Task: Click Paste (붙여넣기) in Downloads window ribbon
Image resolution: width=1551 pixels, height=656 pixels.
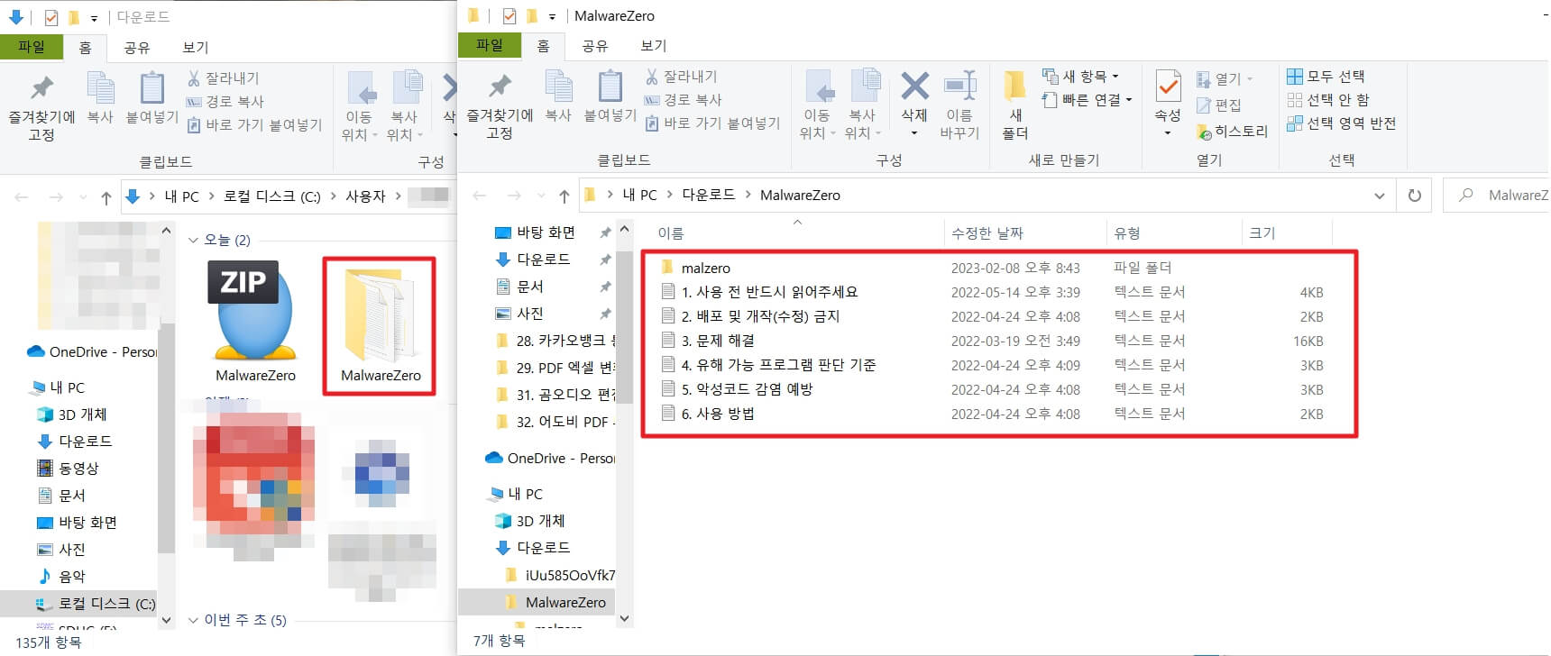Action: point(152,99)
